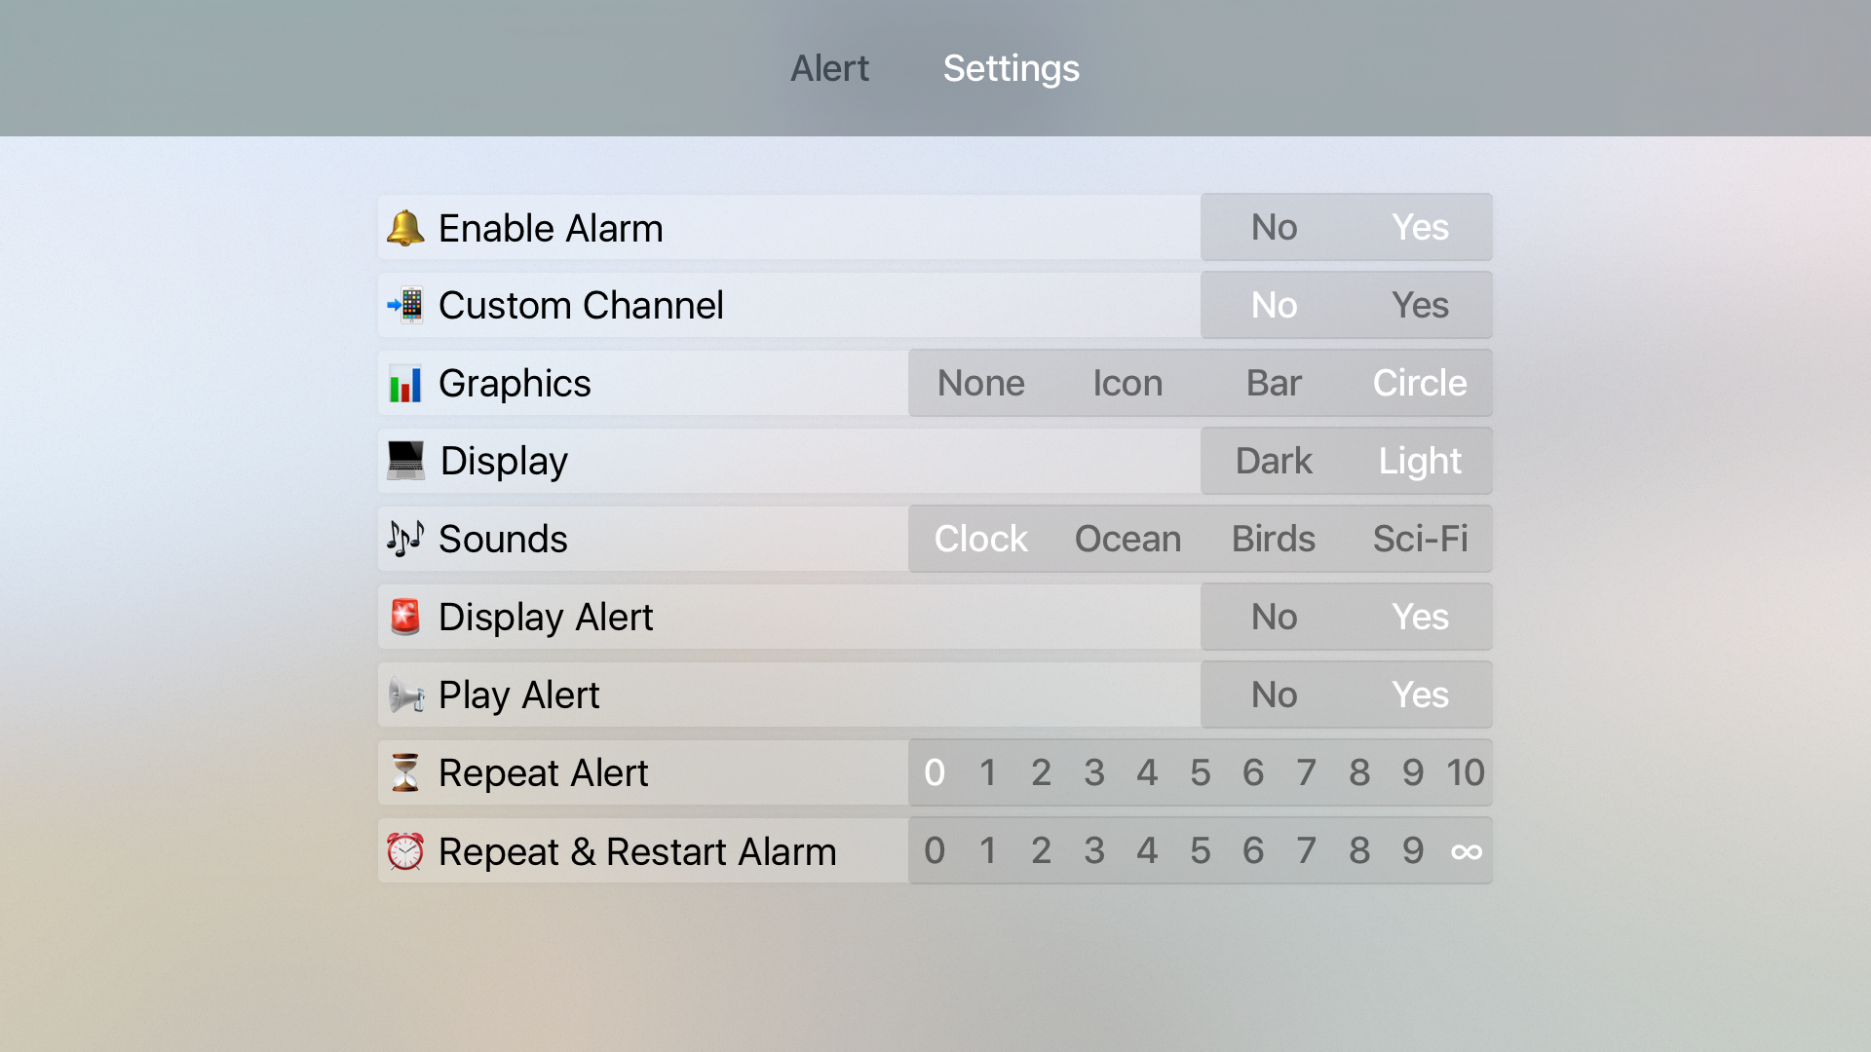Set Repeat & Restart Alarm to 4
The height and width of the screenshot is (1052, 1871).
tap(1147, 850)
